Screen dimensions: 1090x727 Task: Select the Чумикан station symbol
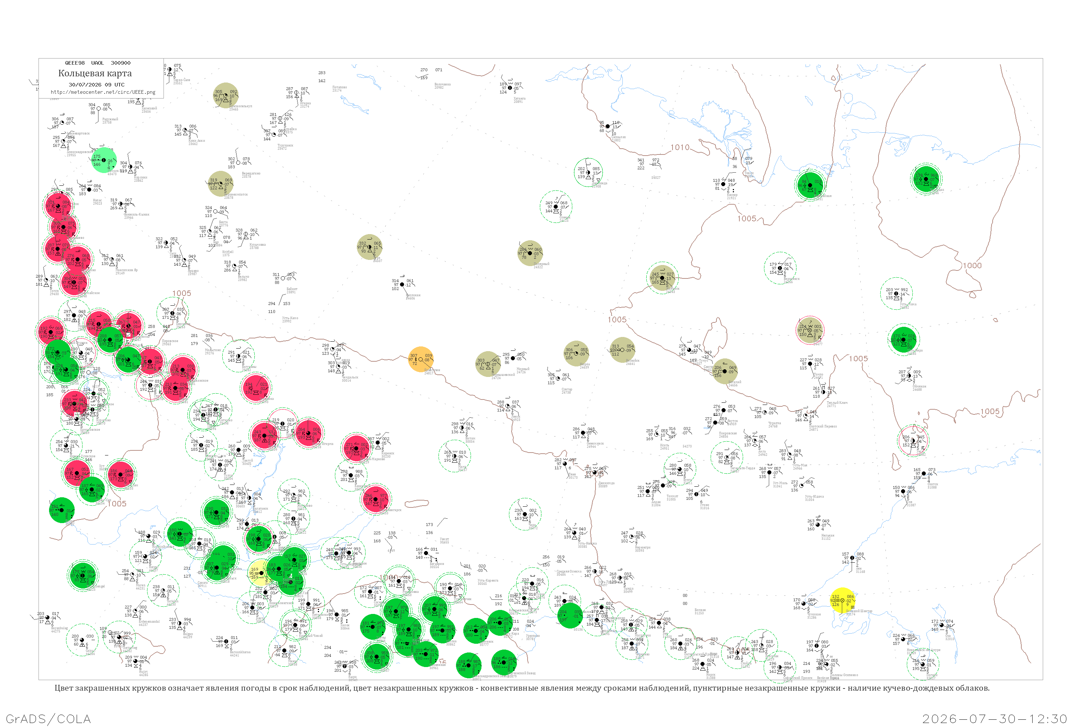[x=804, y=604]
